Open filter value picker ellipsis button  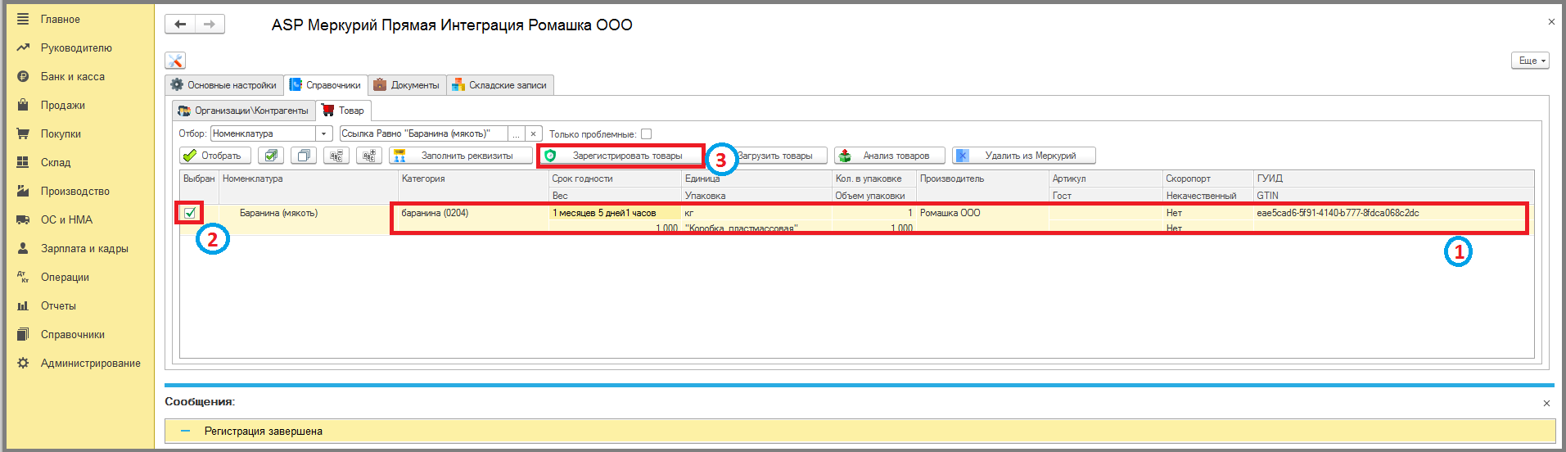point(516,133)
